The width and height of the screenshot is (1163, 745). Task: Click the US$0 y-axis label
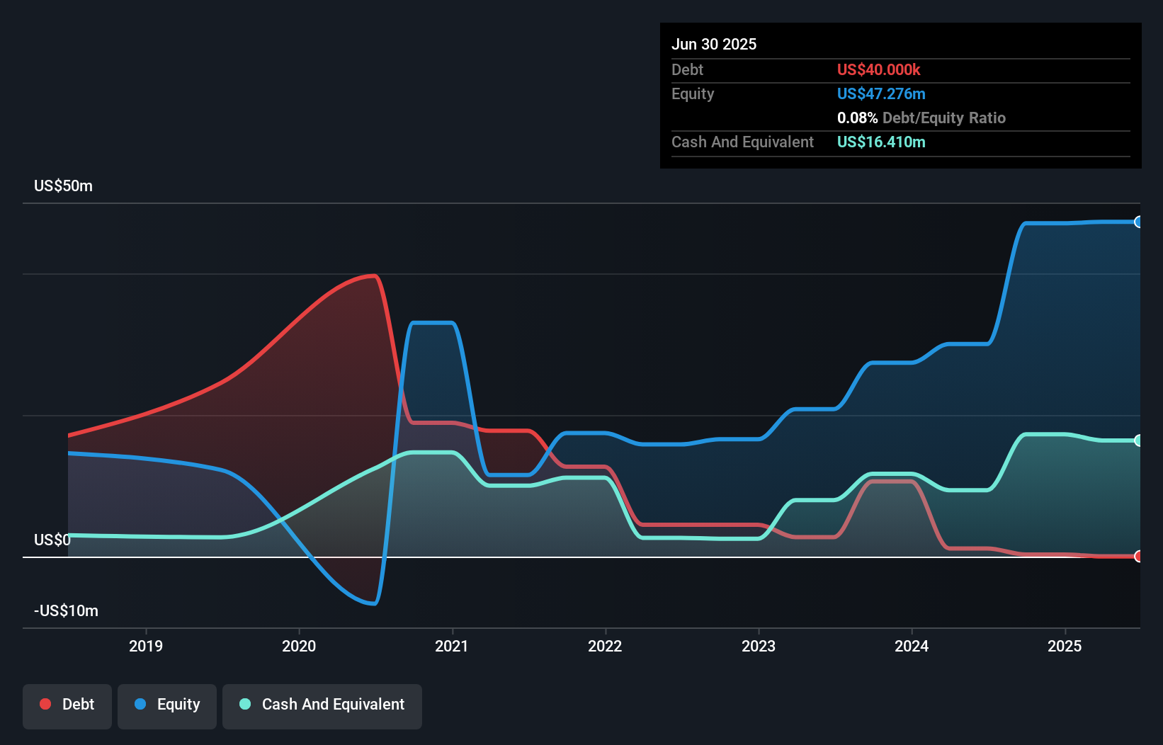[x=52, y=540]
